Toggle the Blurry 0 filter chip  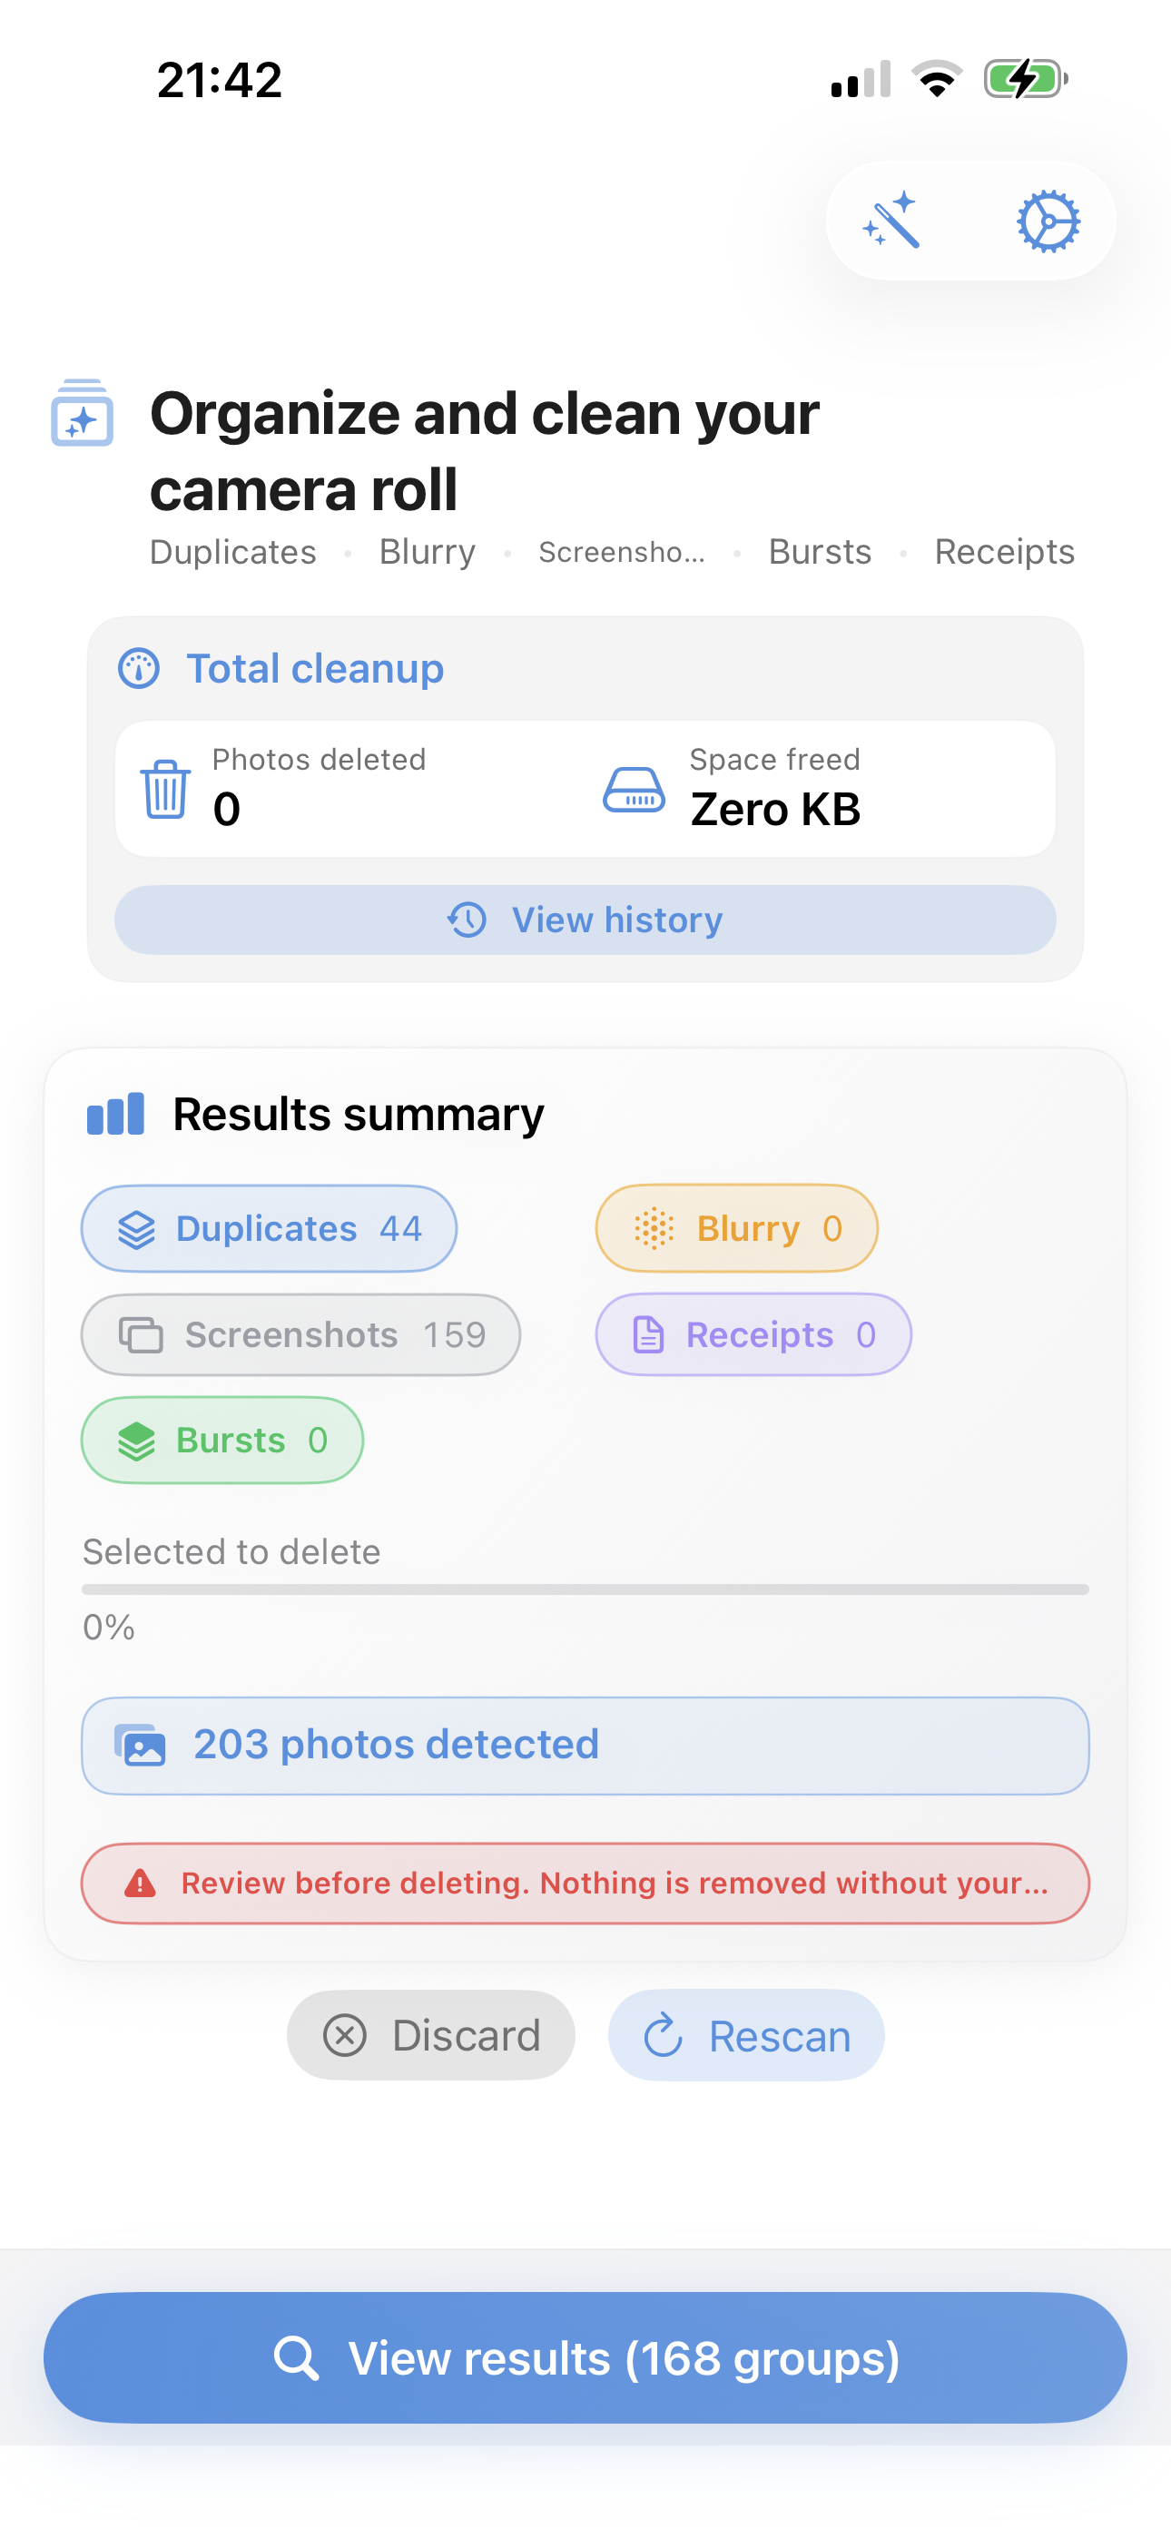click(x=735, y=1227)
